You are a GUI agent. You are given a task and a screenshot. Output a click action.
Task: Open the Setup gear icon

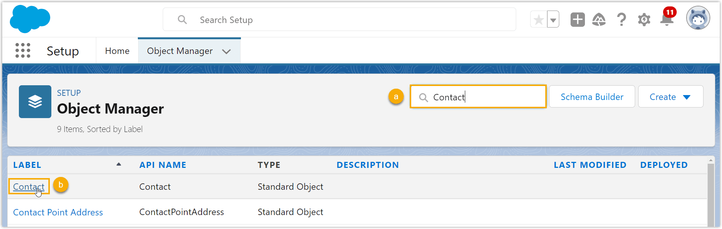(644, 19)
